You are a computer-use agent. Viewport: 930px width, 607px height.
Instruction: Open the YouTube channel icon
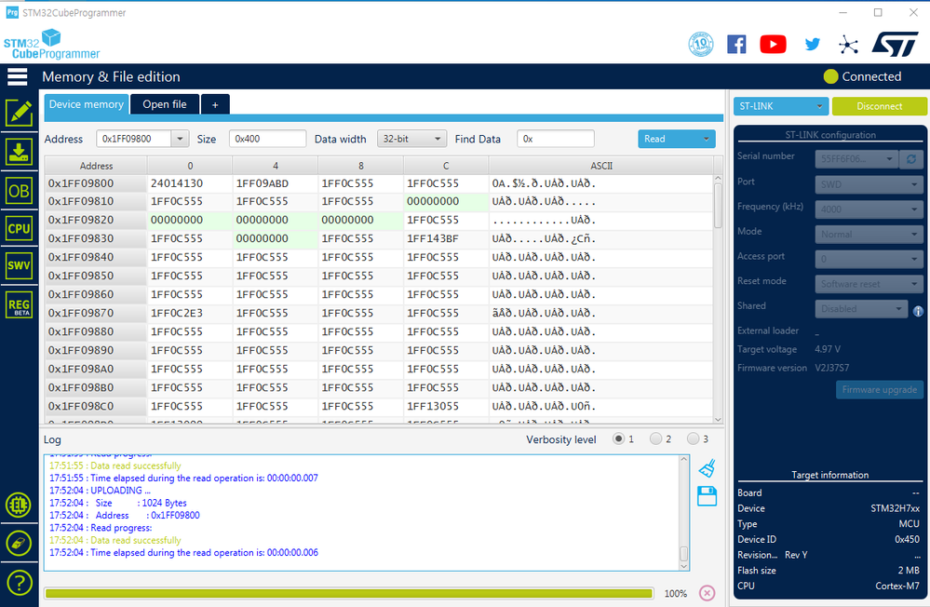point(774,45)
